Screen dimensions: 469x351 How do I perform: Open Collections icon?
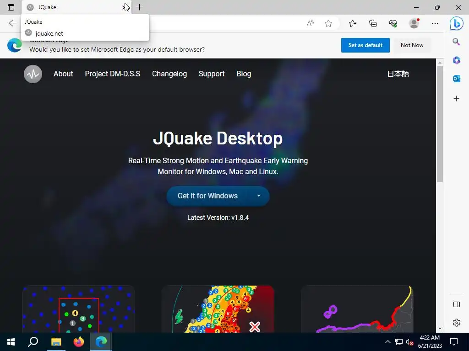point(373,23)
